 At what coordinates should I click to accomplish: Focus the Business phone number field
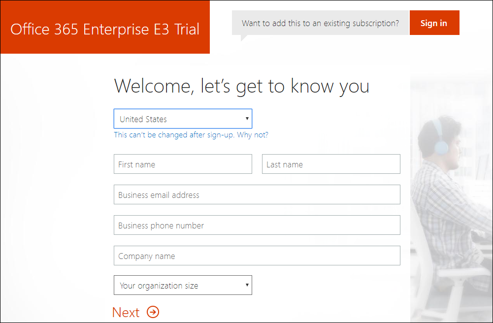257,226
